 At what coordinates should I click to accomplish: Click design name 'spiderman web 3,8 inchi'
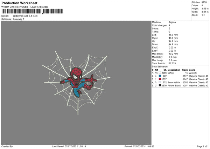(x=25, y=16)
